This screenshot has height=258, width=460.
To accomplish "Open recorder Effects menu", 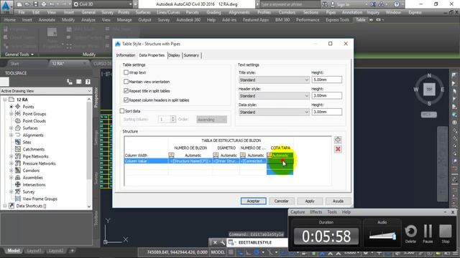I will pyautogui.click(x=316, y=212).
